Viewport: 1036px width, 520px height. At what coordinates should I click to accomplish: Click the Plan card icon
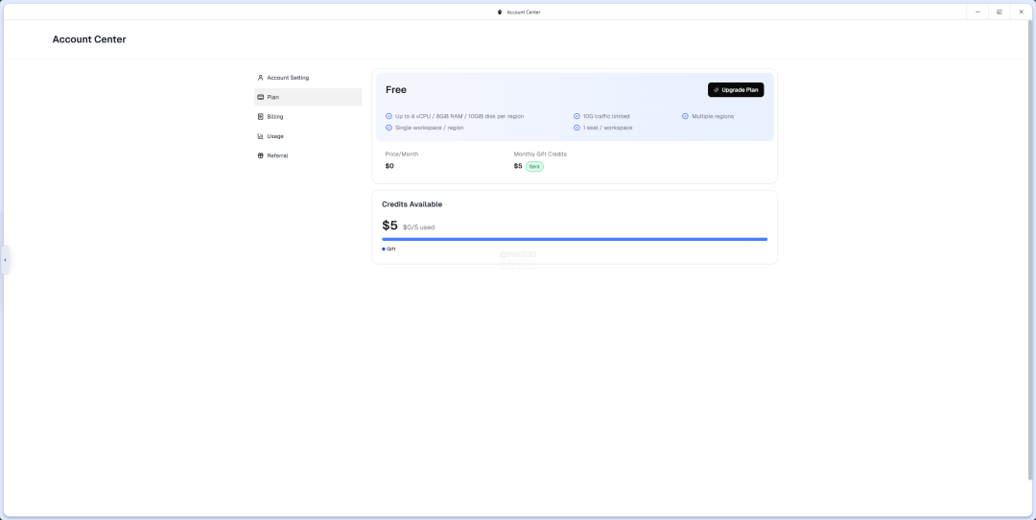[260, 97]
